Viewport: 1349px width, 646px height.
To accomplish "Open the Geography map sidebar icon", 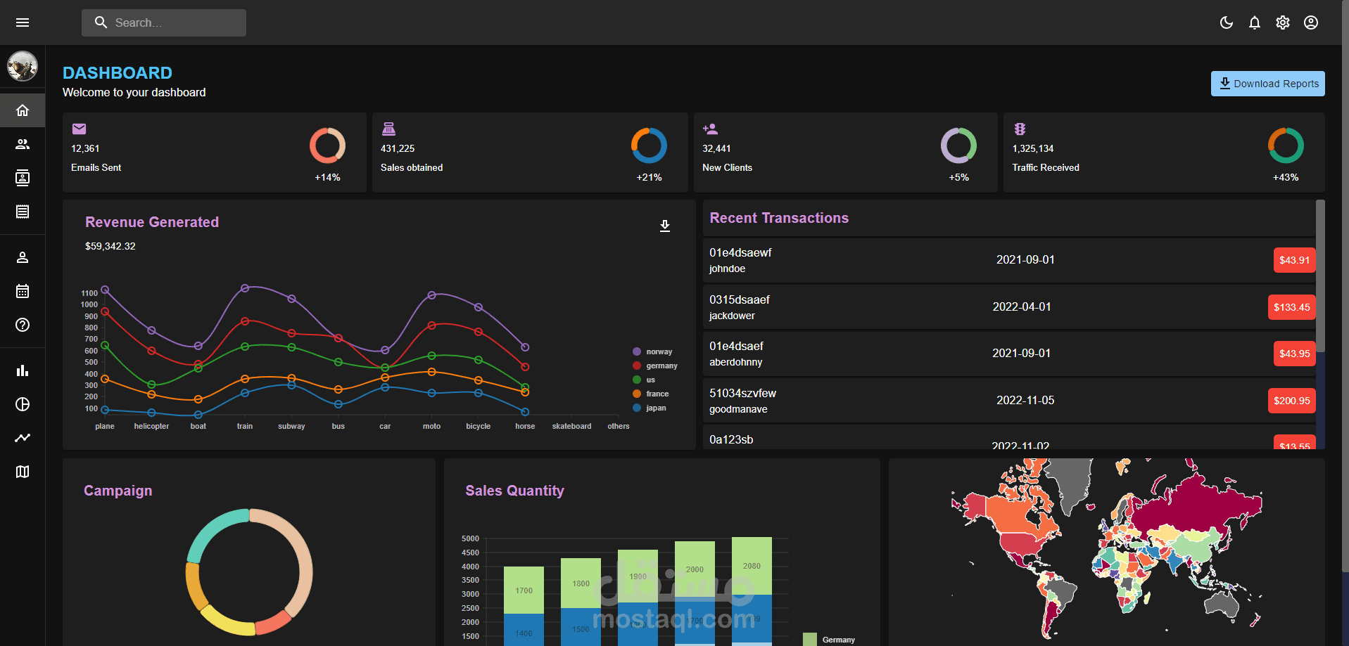I will click(23, 472).
